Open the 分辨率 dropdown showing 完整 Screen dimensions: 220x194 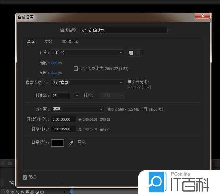[x=77, y=109]
